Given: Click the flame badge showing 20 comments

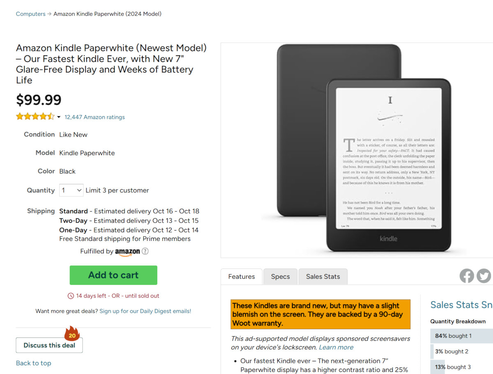Looking at the screenshot, I should coord(72,334).
